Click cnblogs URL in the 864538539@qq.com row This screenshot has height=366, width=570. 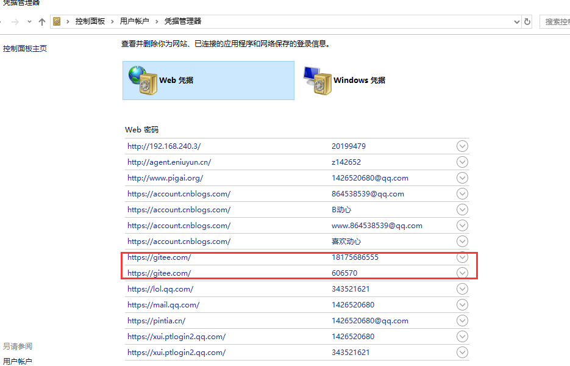tap(179, 194)
